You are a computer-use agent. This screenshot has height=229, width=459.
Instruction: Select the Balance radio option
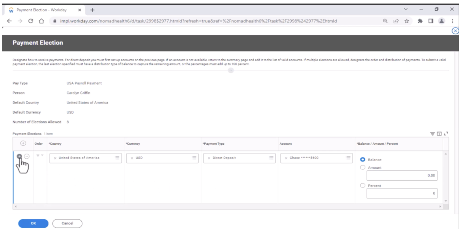click(362, 160)
